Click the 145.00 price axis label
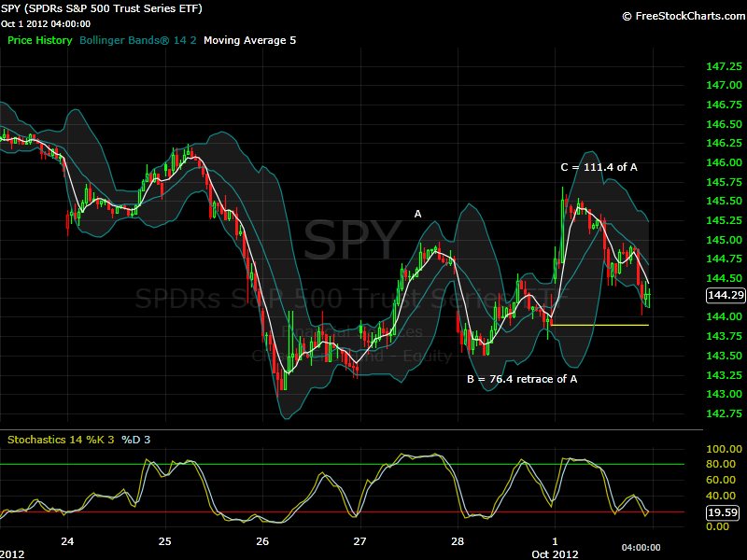The height and width of the screenshot is (560, 747). [724, 240]
